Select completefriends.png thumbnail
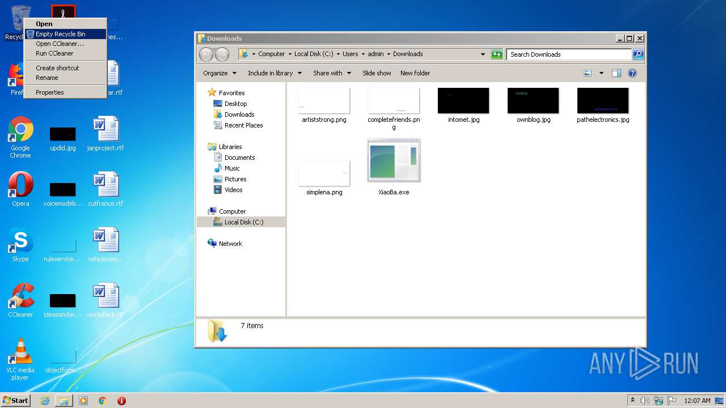The height and width of the screenshot is (408, 726). tap(394, 101)
